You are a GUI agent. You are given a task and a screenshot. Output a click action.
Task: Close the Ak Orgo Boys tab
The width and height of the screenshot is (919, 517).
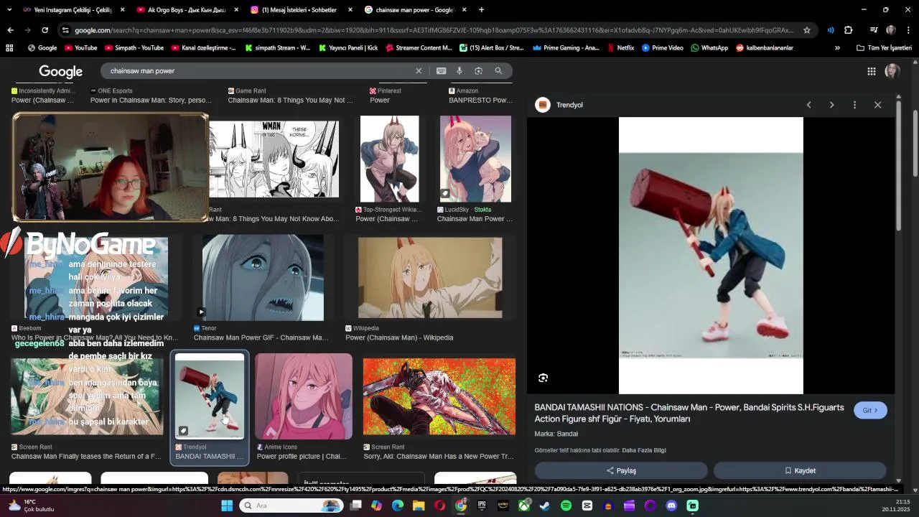pyautogui.click(x=236, y=10)
